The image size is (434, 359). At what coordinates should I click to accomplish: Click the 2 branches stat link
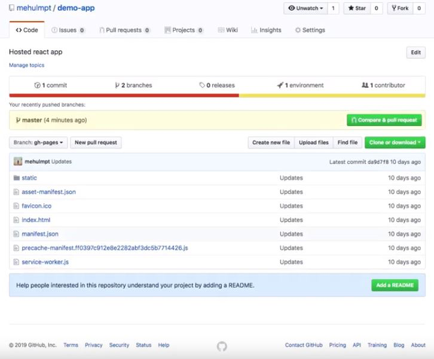(133, 85)
